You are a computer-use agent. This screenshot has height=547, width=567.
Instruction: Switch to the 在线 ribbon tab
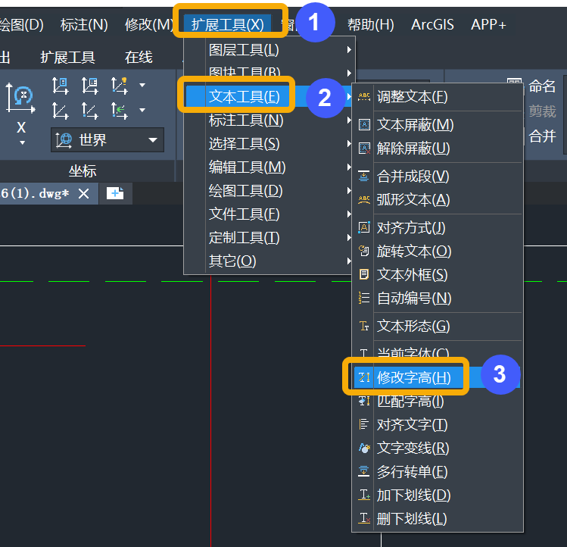pos(139,57)
